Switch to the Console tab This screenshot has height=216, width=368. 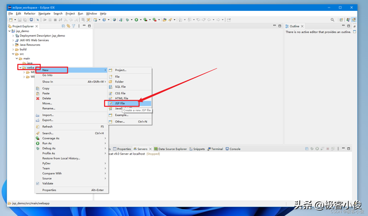coord(233,149)
